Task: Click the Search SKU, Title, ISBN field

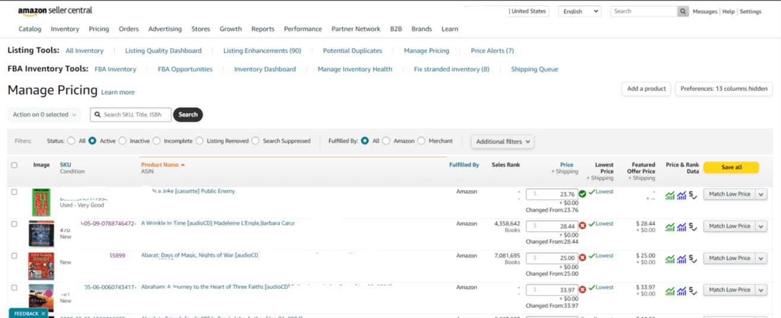Action: coord(131,115)
